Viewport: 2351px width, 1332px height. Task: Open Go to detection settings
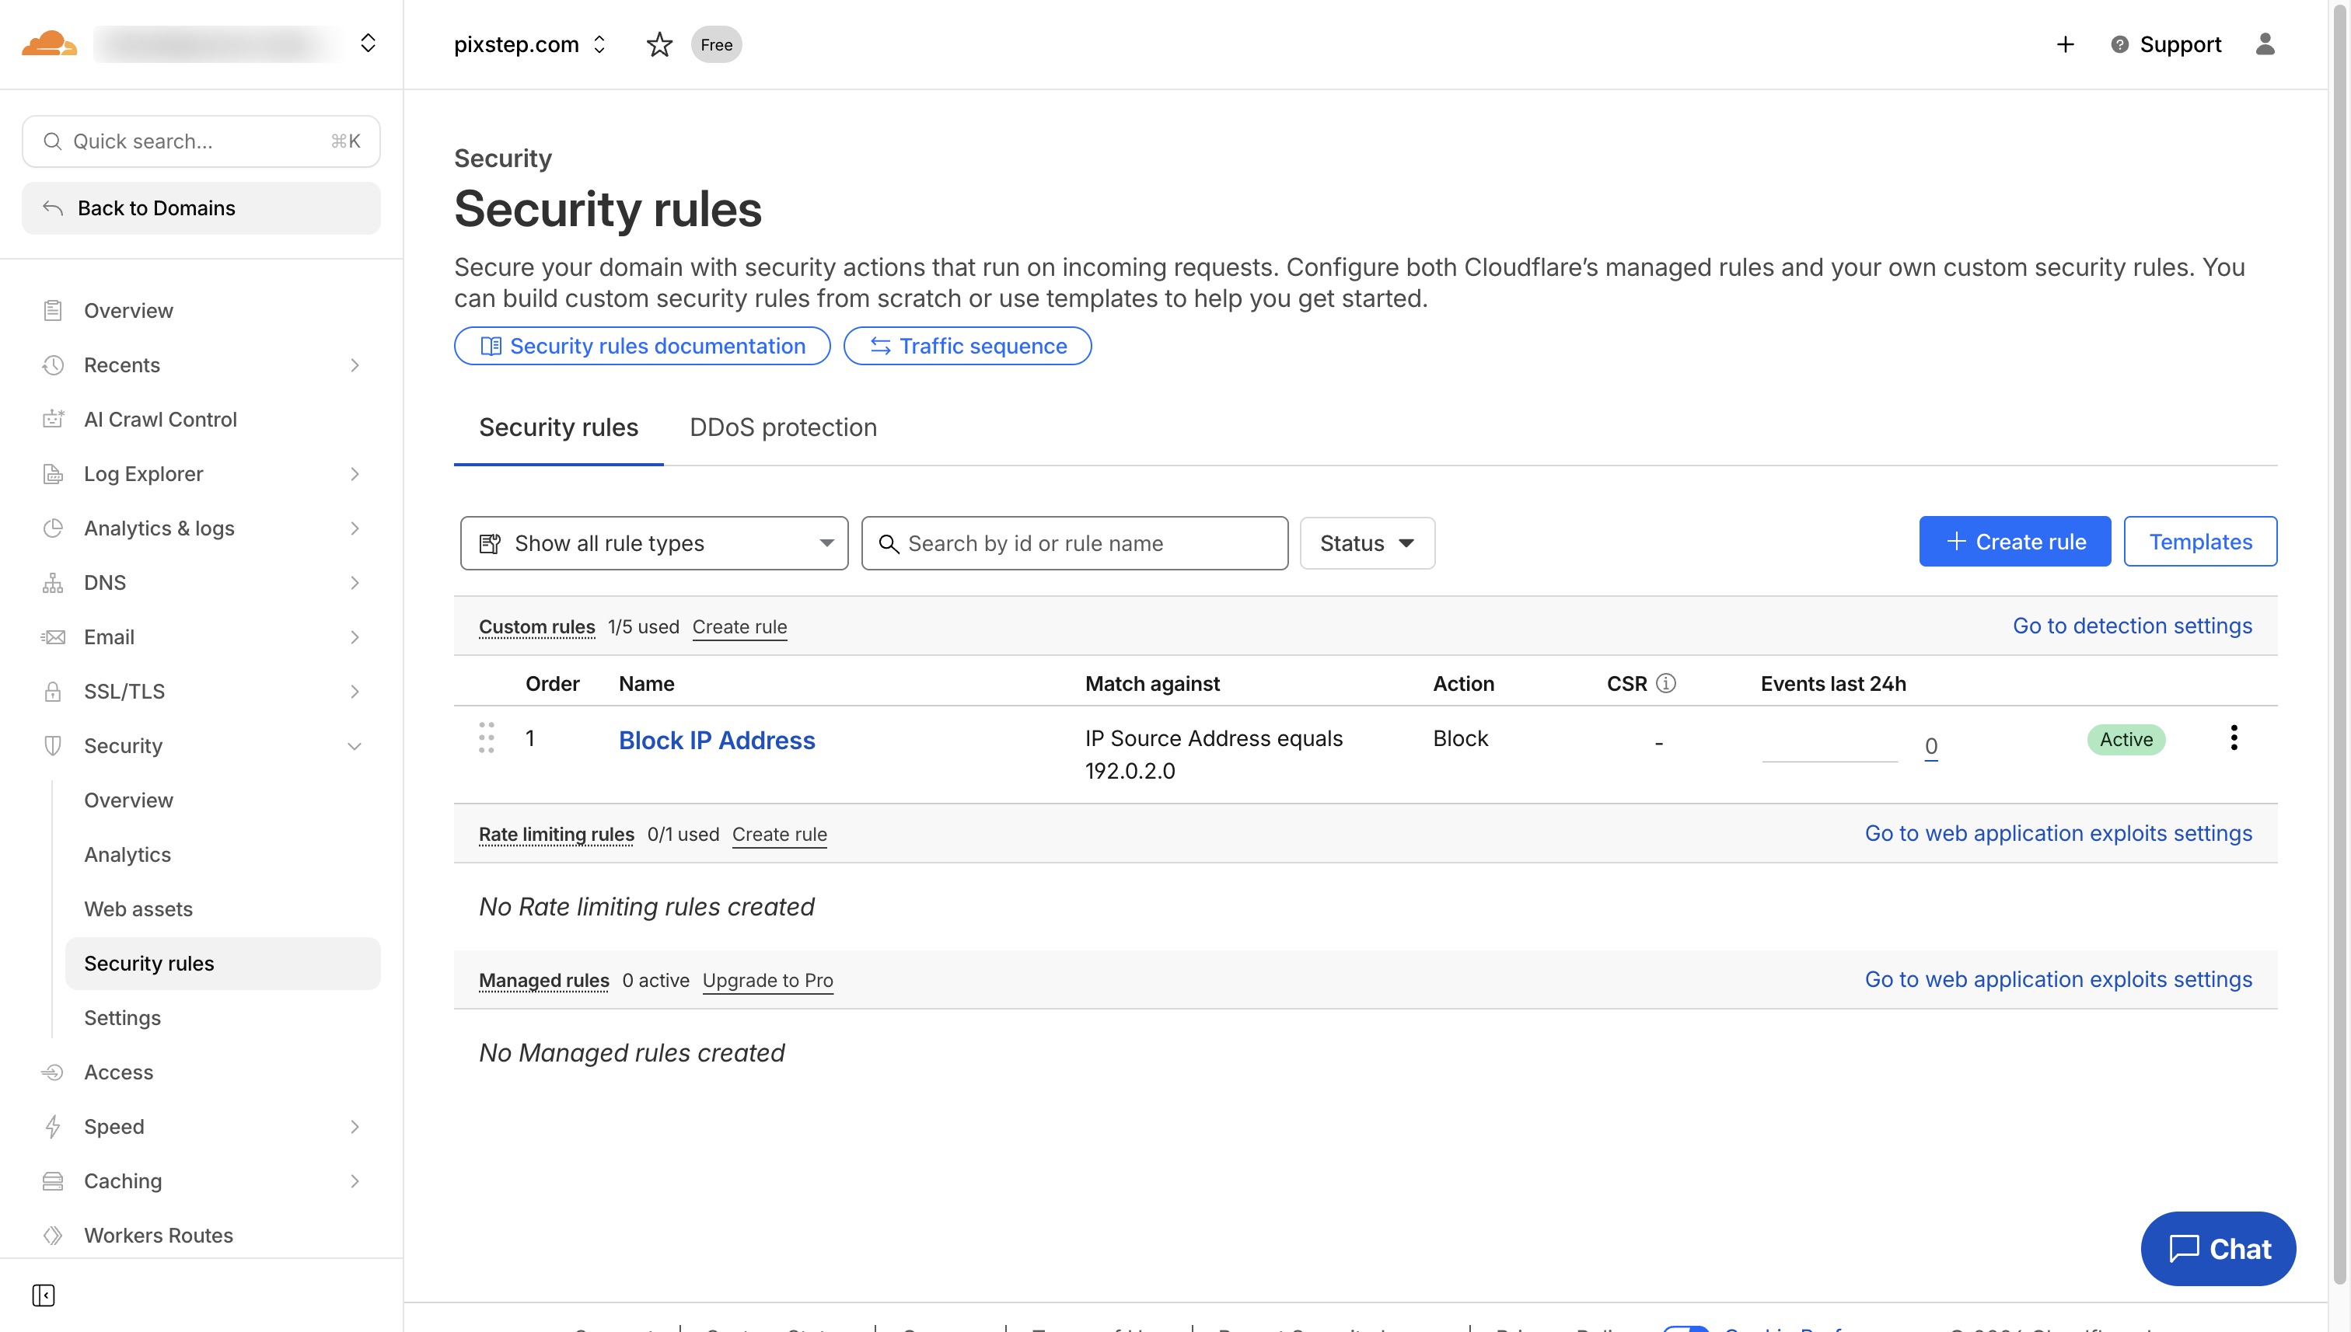(x=2133, y=626)
